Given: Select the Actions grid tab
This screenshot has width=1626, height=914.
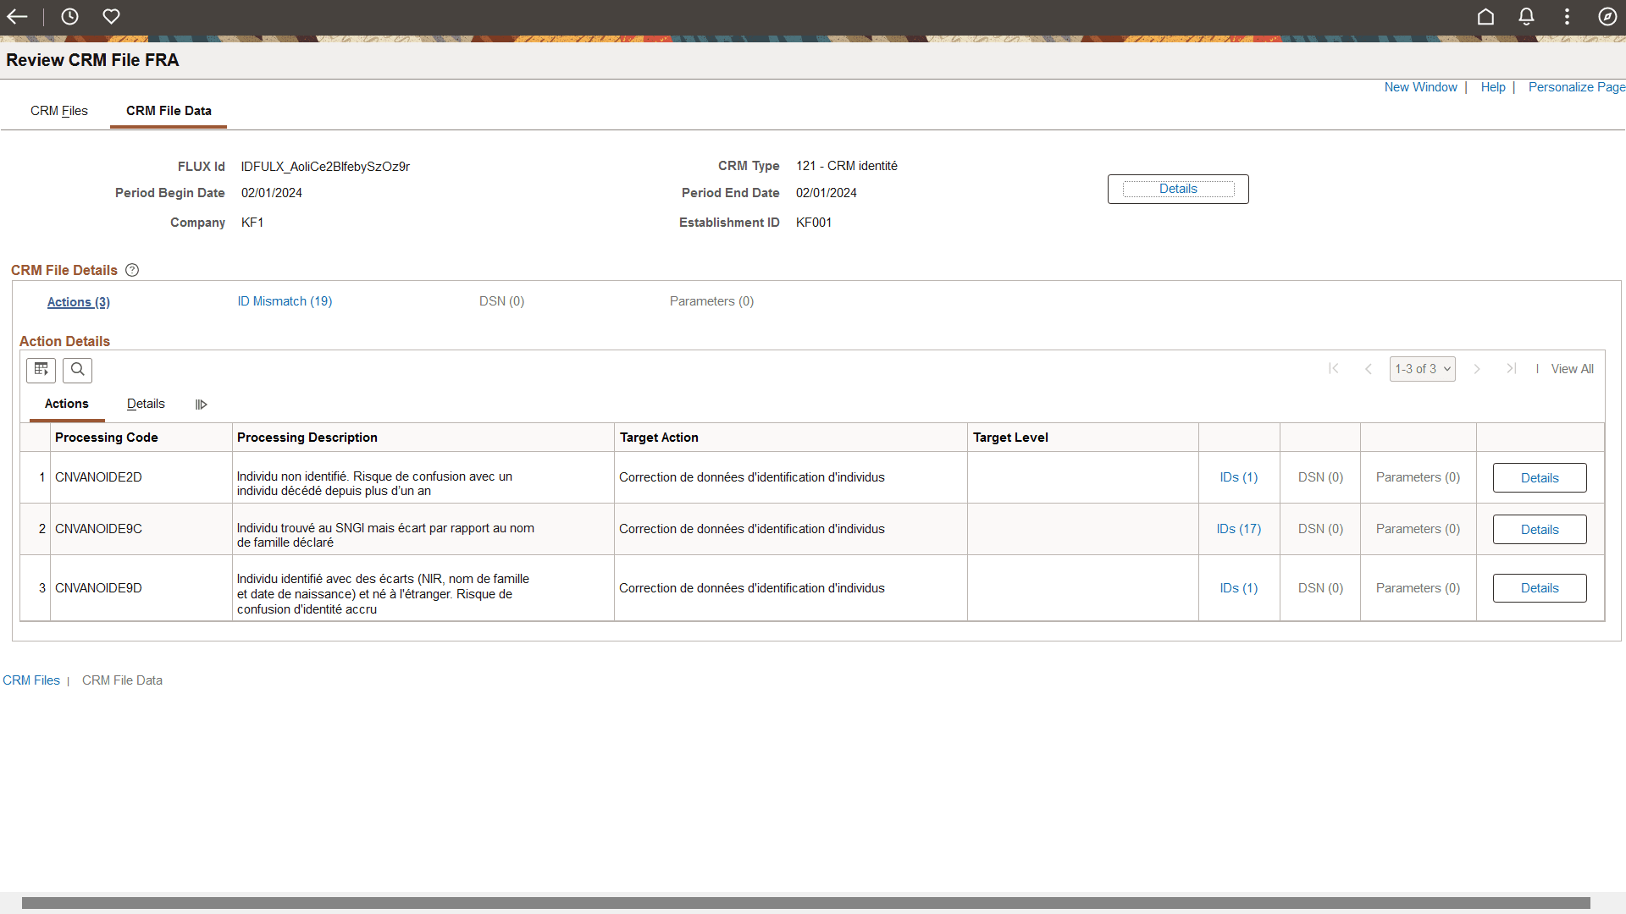Looking at the screenshot, I should (x=66, y=404).
